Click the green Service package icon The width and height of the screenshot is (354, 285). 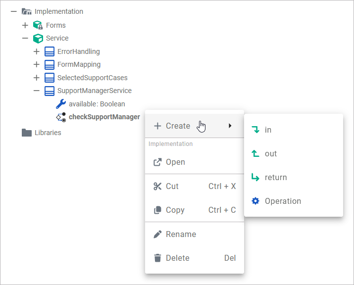coord(38,38)
